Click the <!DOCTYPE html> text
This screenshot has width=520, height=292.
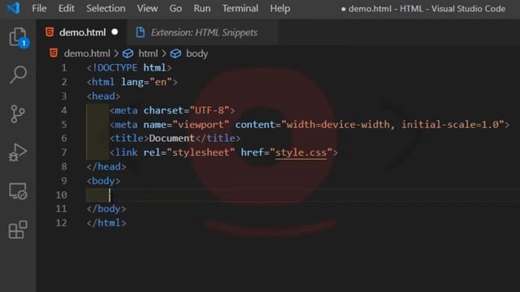tap(129, 68)
